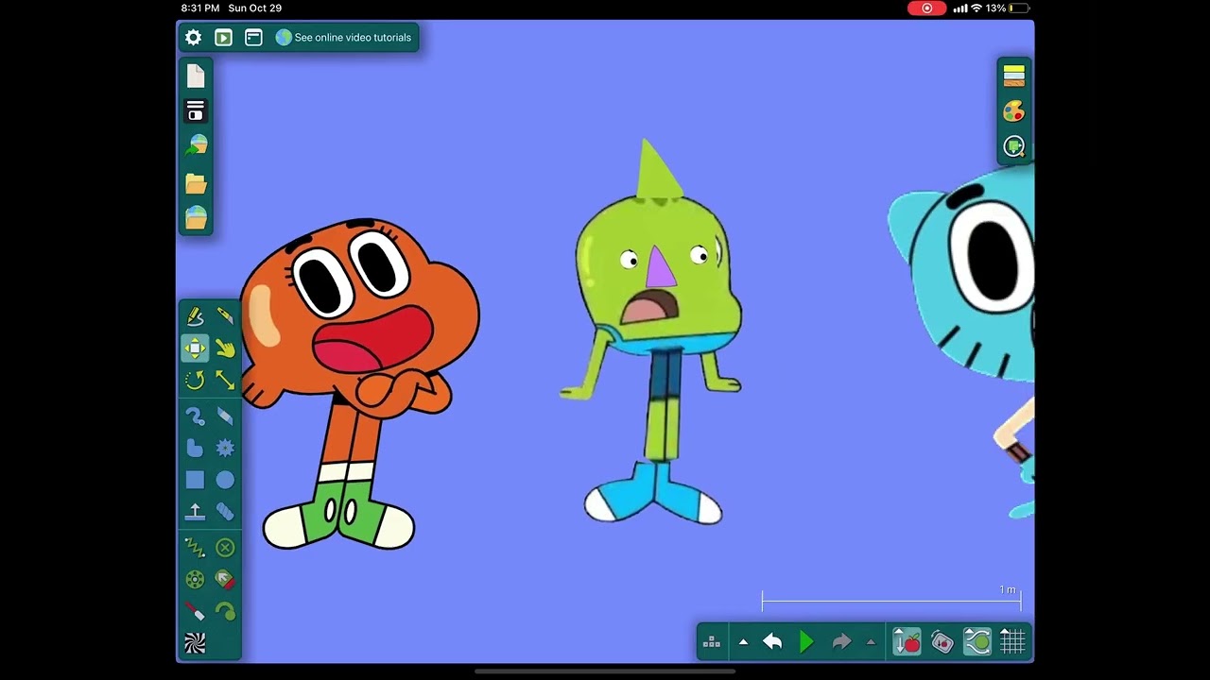This screenshot has width=1210, height=680.
Task: Click the zoom magnifier icon
Action: [1014, 146]
